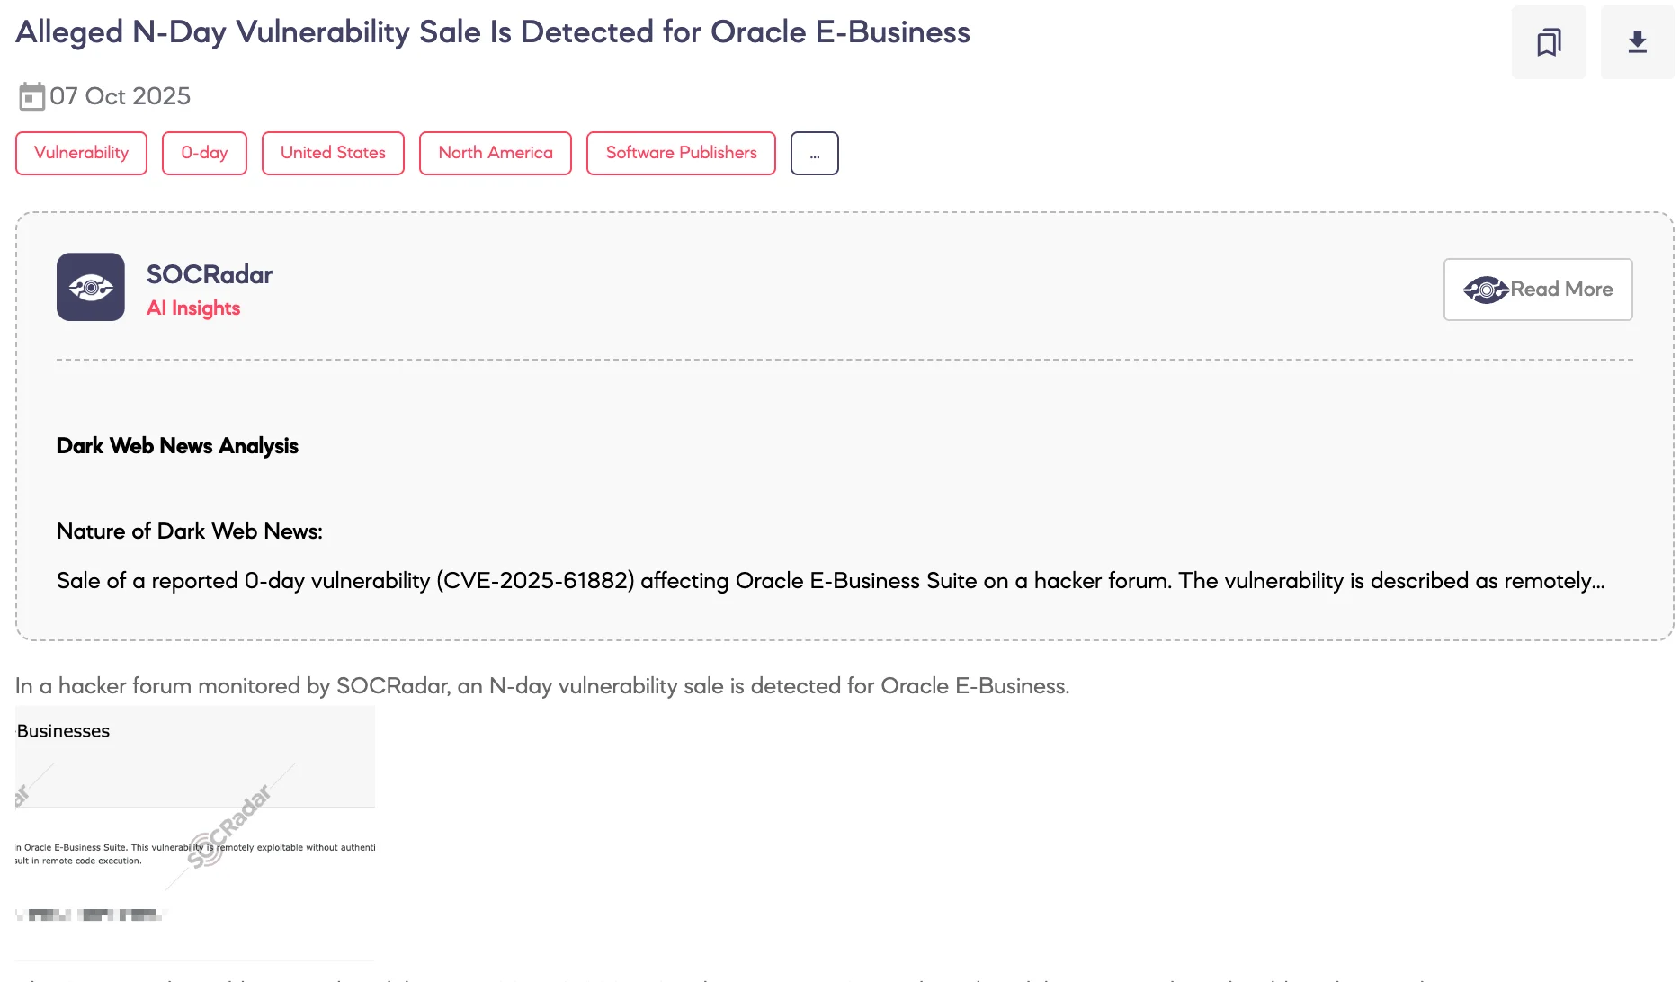Click the calendar icon beside the date
The image size is (1680, 982).
(32, 96)
